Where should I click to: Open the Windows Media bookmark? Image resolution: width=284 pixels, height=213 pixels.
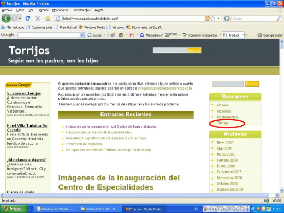pos(92,27)
